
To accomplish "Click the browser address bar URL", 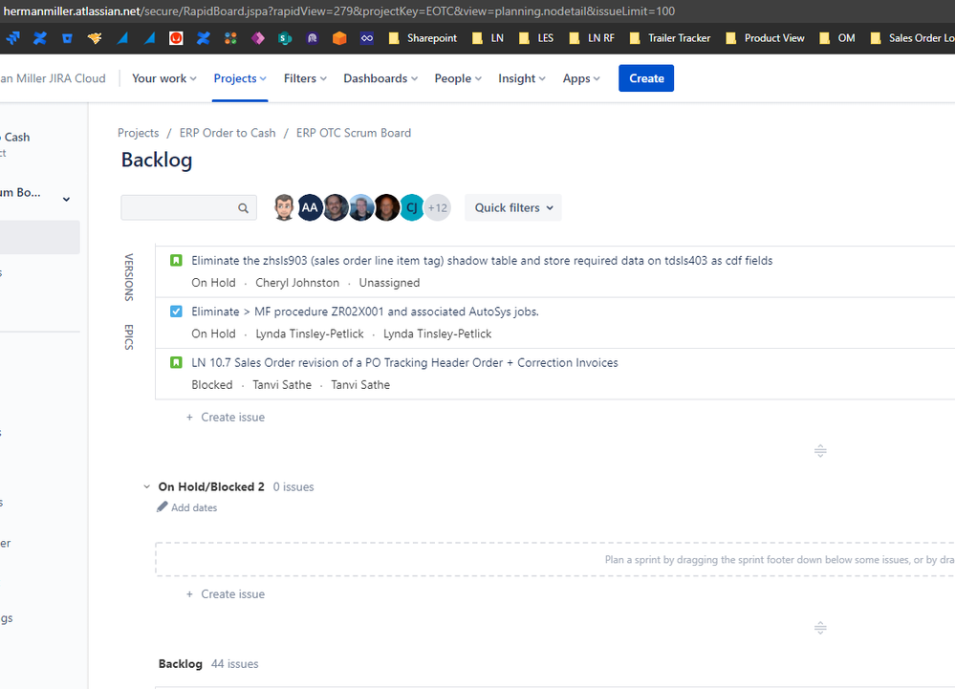I will pos(339,11).
